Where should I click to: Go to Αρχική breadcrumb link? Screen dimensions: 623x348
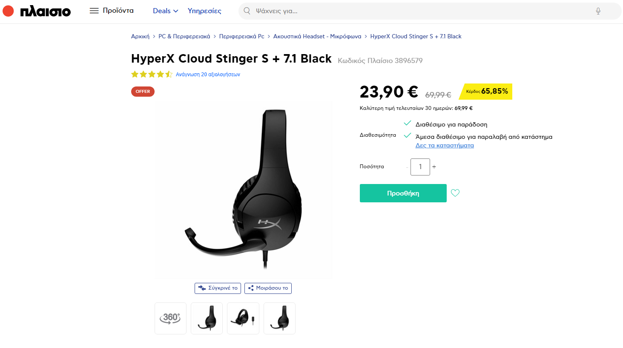(x=140, y=37)
